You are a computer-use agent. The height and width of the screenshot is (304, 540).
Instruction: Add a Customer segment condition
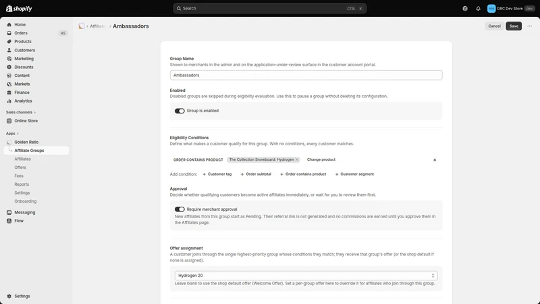(354, 174)
